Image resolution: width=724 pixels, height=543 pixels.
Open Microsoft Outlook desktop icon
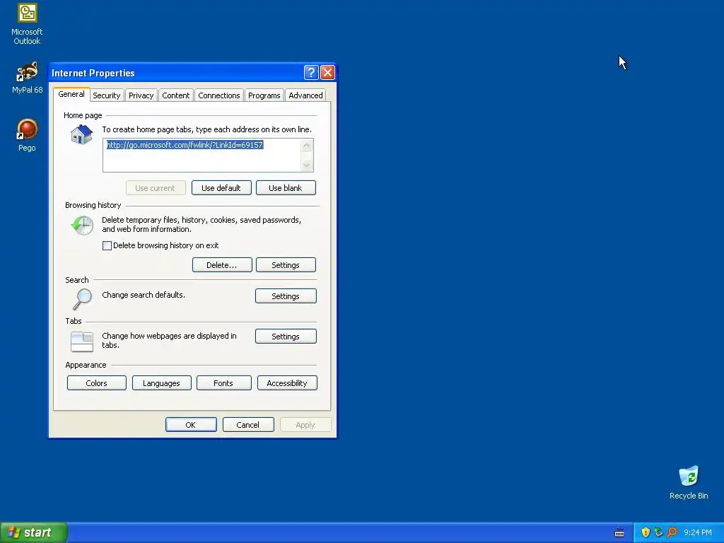(x=27, y=24)
